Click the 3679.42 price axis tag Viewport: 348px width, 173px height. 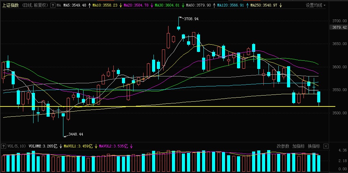click(337, 27)
